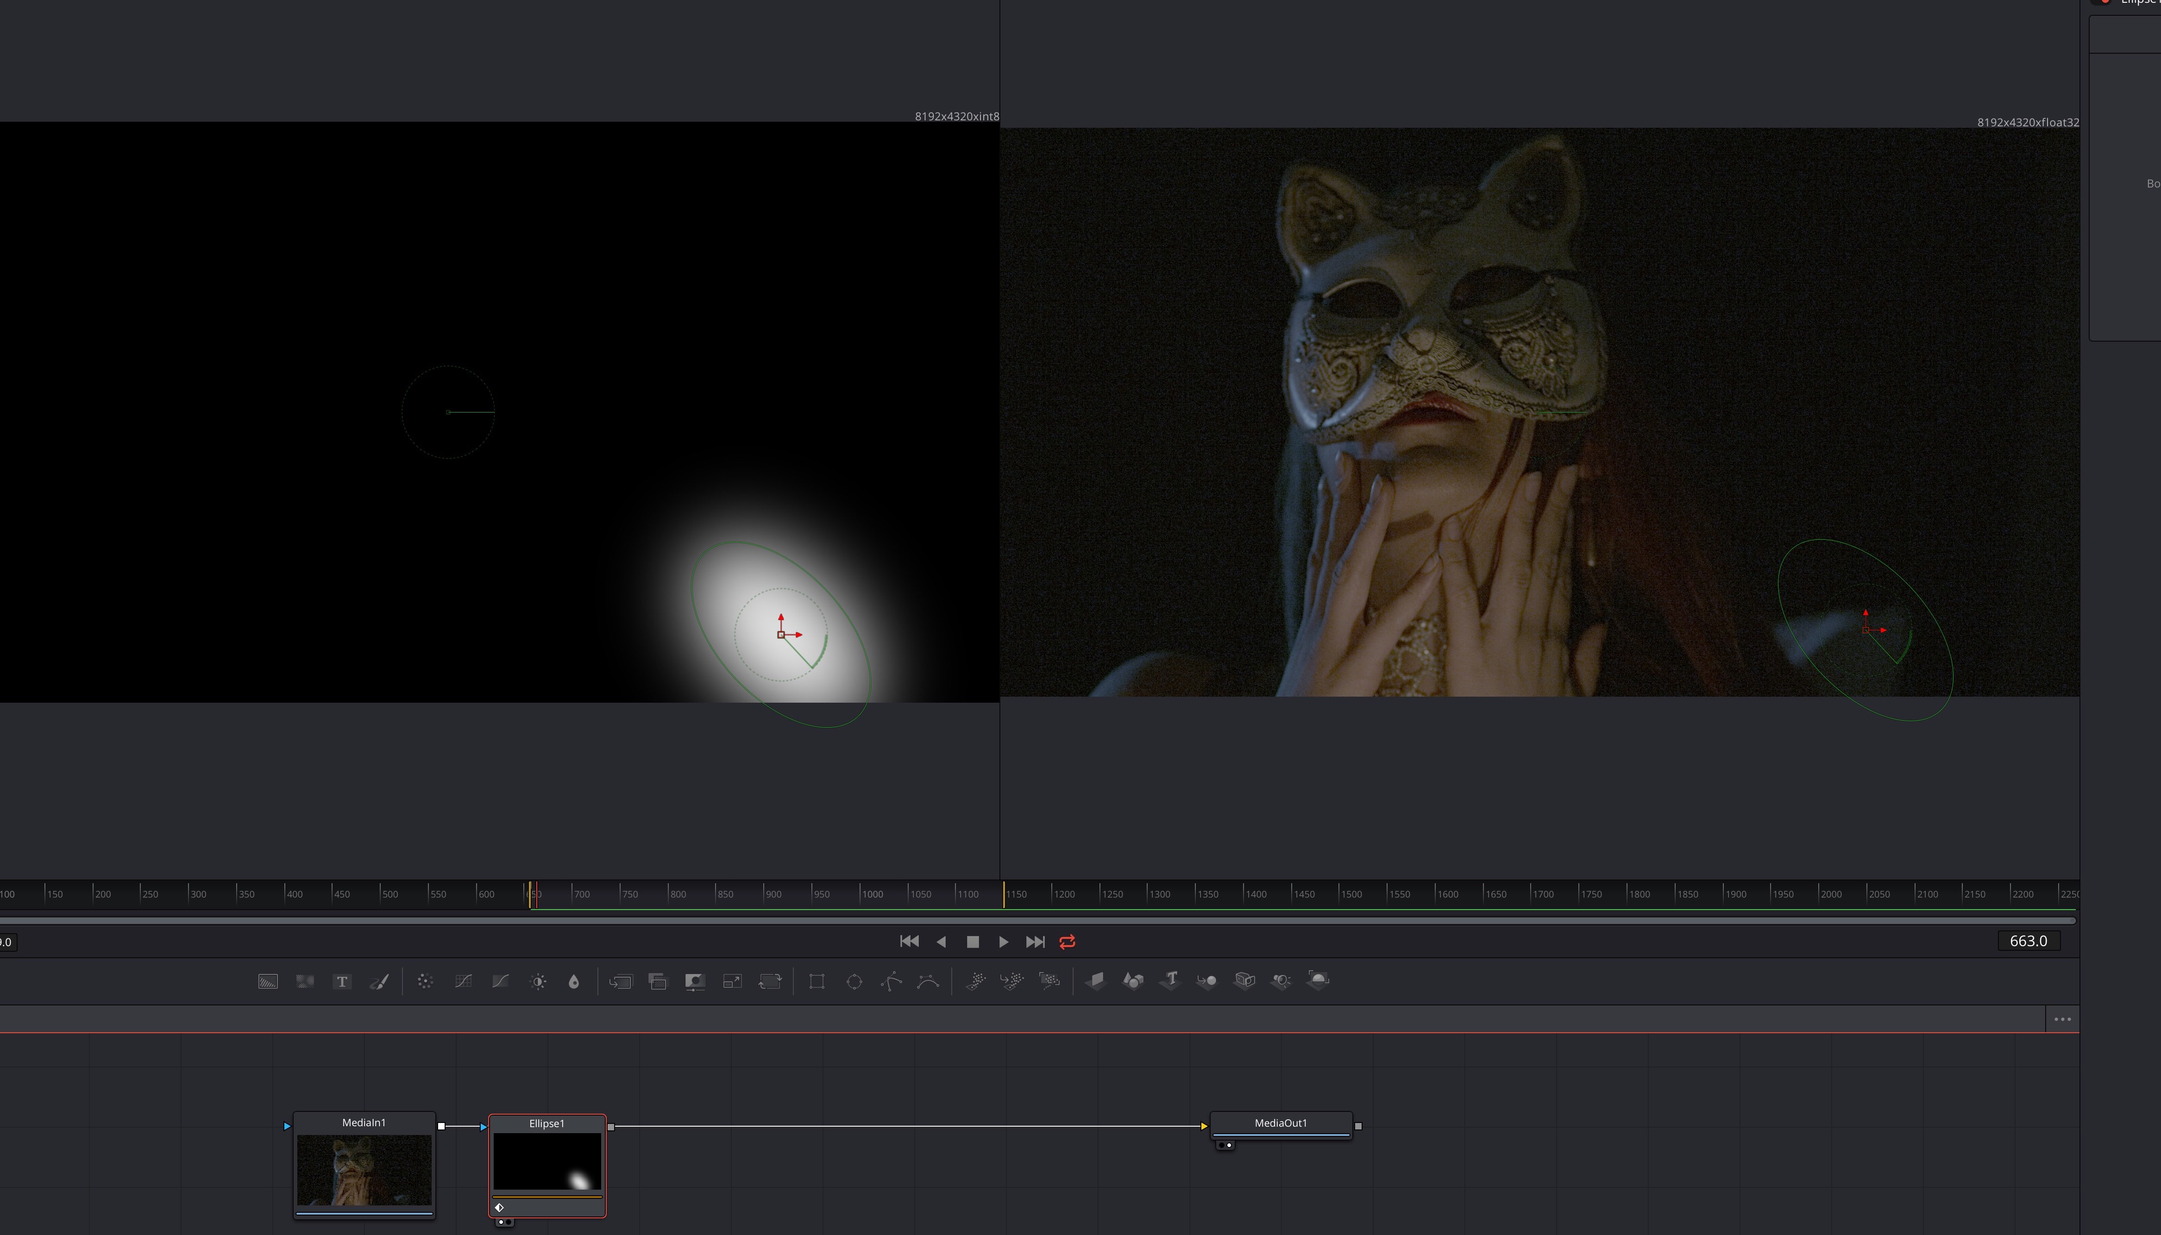Image resolution: width=2161 pixels, height=1235 pixels.
Task: Click the MediaIn1 node thumbnail
Action: (364, 1170)
